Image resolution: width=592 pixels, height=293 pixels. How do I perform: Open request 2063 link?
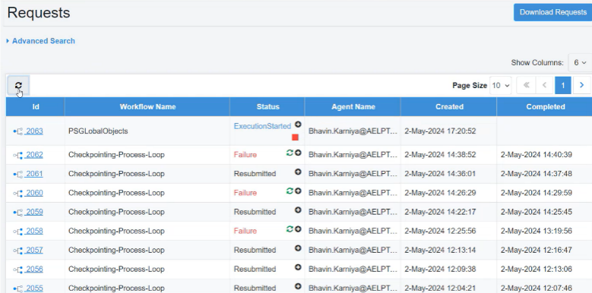click(x=34, y=131)
